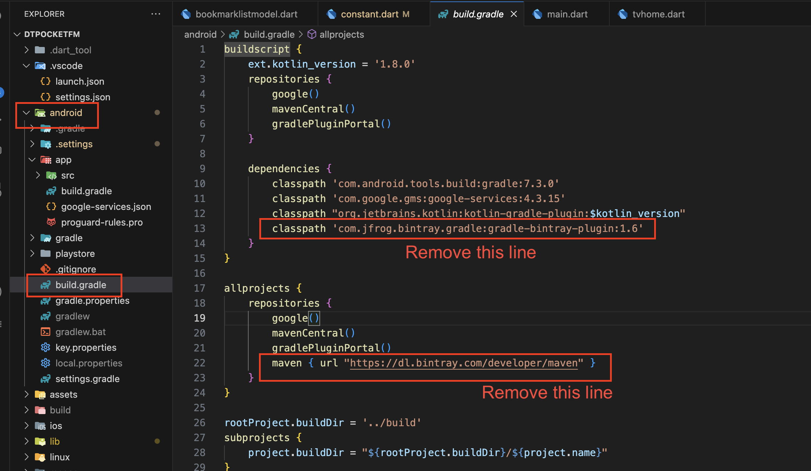Switch to tvhome.dart tab
The image size is (811, 471).
coord(658,14)
